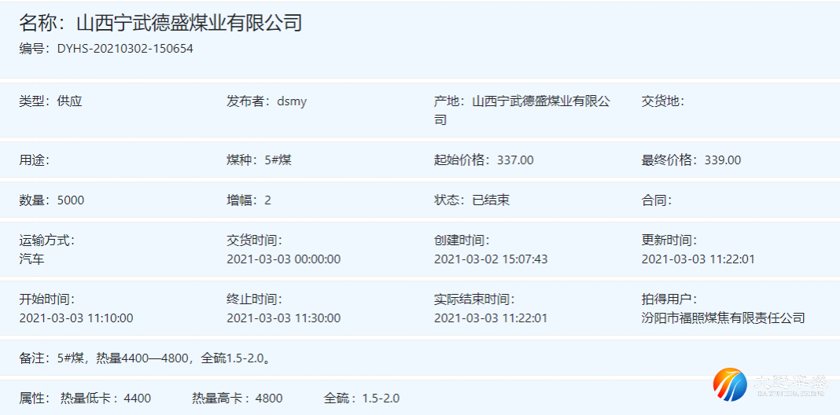Click the 创建时间 timestamp 15:07:43
Viewport: 840px width, 415px height.
(491, 259)
